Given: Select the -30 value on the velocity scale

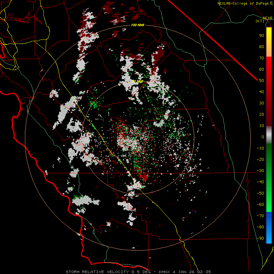Looking at the screenshot, I should coord(260,171).
